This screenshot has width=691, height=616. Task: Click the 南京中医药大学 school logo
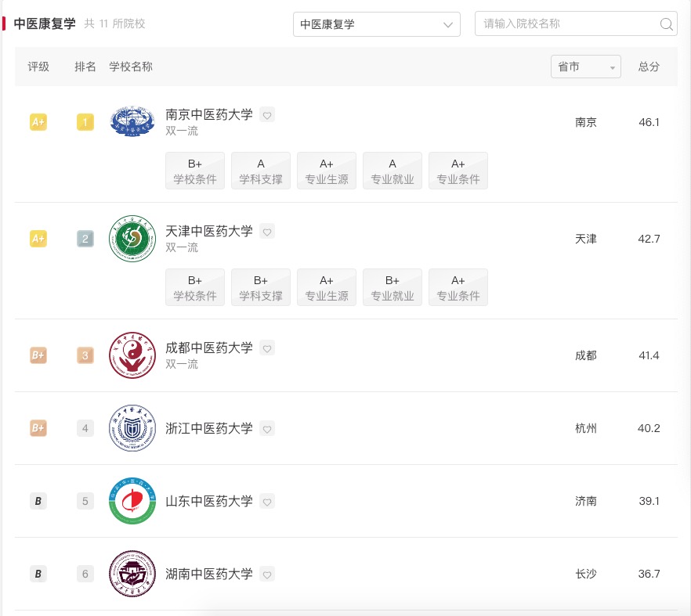tap(132, 121)
